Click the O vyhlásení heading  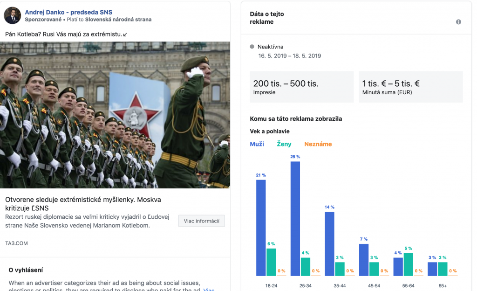tap(26, 270)
